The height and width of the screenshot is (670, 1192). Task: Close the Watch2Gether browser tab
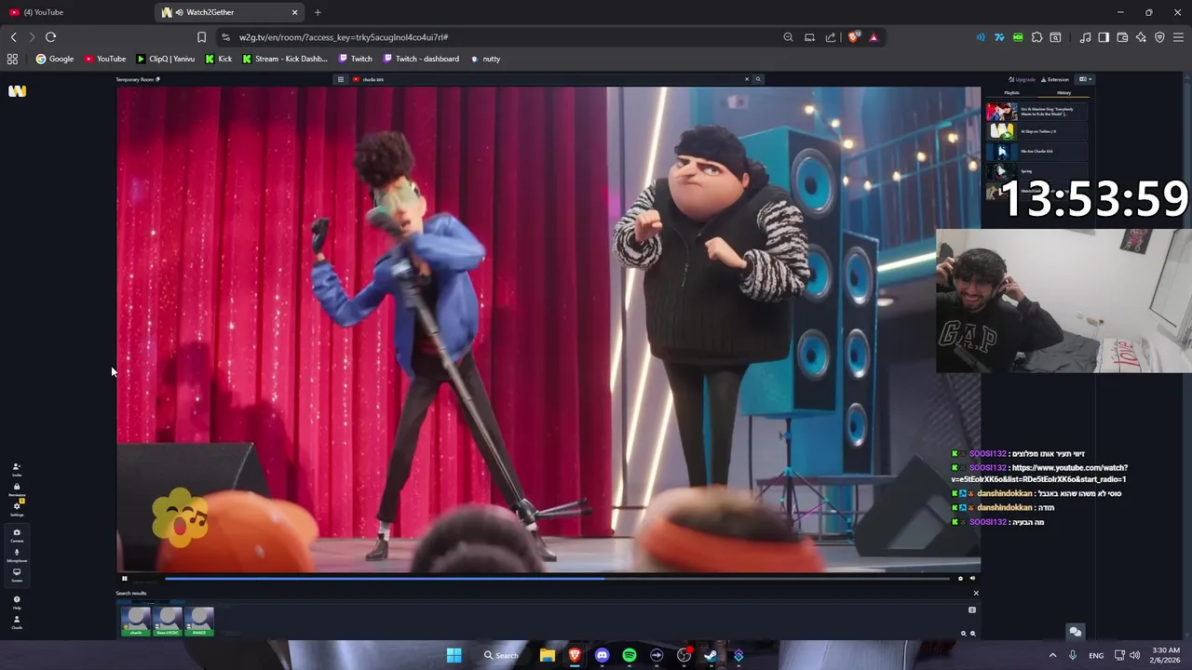(295, 12)
